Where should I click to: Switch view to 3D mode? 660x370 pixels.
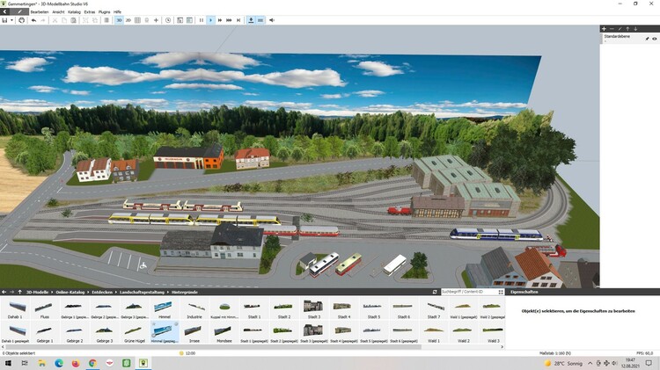pos(119,19)
